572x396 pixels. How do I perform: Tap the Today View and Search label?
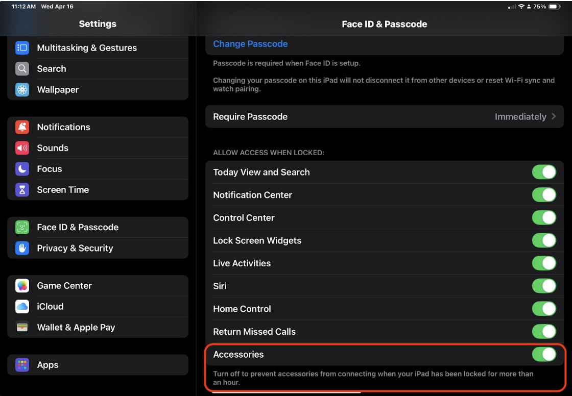(x=261, y=172)
